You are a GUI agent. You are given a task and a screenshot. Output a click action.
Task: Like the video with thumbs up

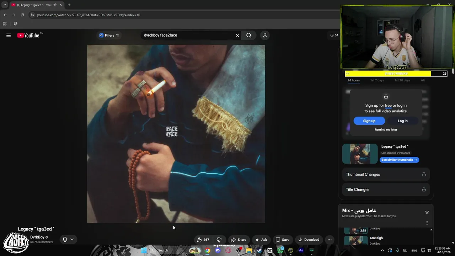pyautogui.click(x=203, y=240)
